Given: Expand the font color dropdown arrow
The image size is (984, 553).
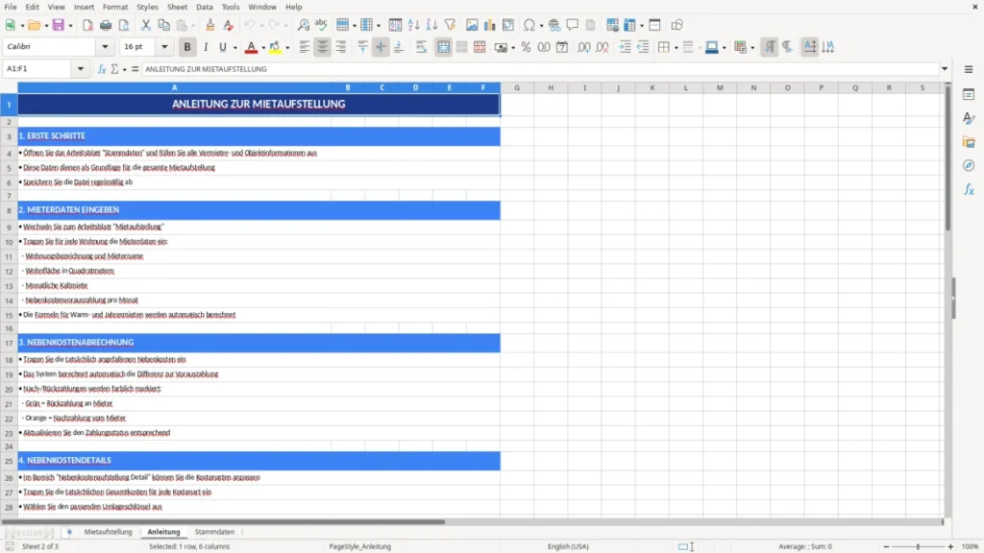Looking at the screenshot, I should coord(263,48).
